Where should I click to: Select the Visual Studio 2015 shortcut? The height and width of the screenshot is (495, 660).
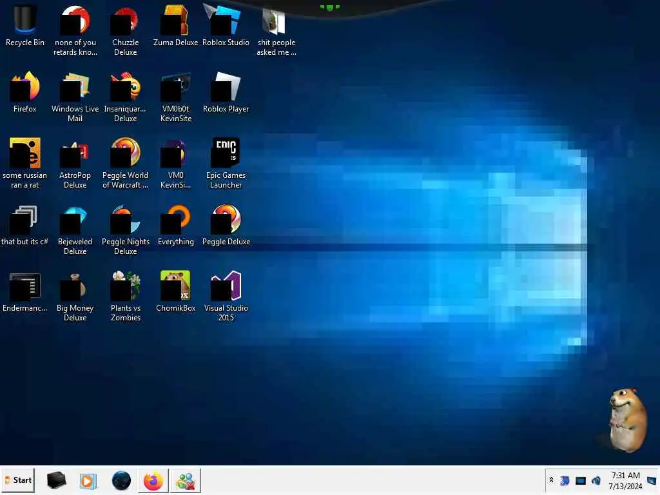226,296
